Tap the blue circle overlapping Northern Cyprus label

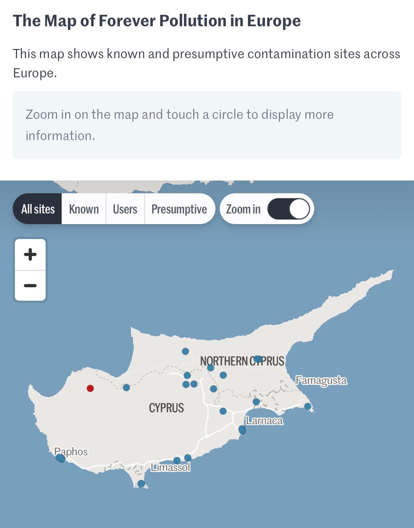pyautogui.click(x=258, y=359)
